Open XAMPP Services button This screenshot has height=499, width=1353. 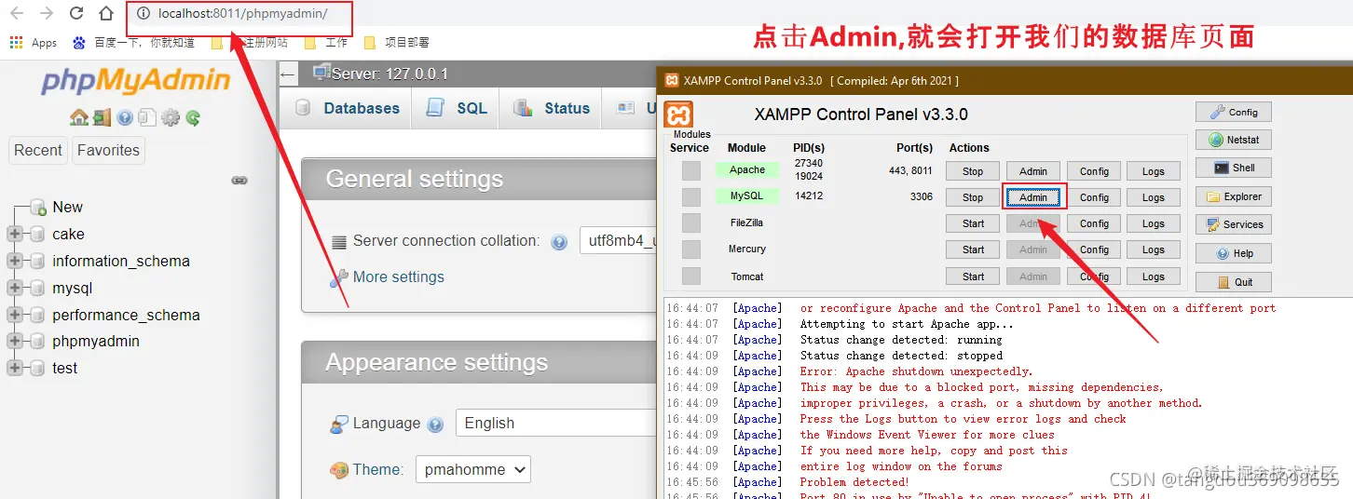click(x=1234, y=224)
